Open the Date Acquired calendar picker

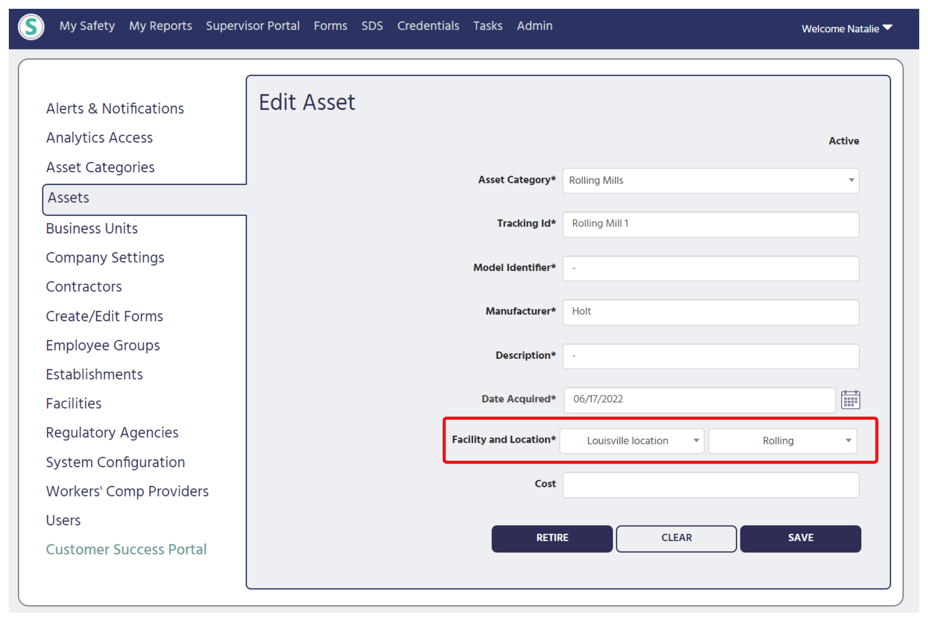[850, 400]
